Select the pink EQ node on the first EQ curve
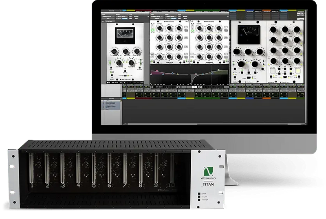 tap(157, 71)
